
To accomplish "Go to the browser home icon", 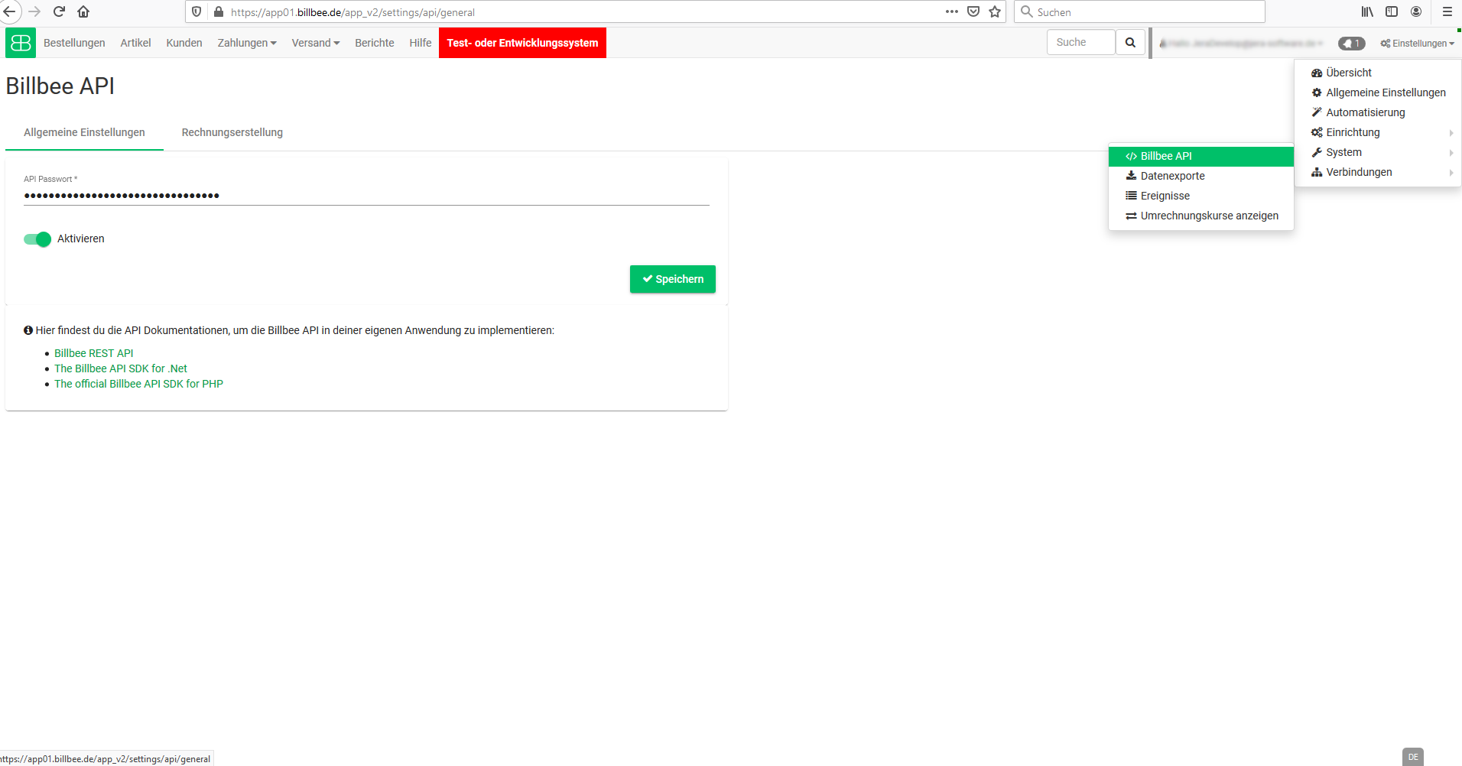I will (83, 11).
